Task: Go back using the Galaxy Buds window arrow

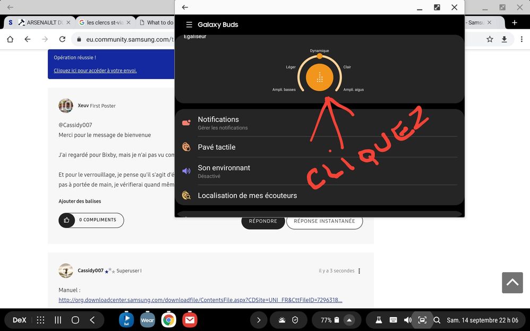Action: coord(185,7)
